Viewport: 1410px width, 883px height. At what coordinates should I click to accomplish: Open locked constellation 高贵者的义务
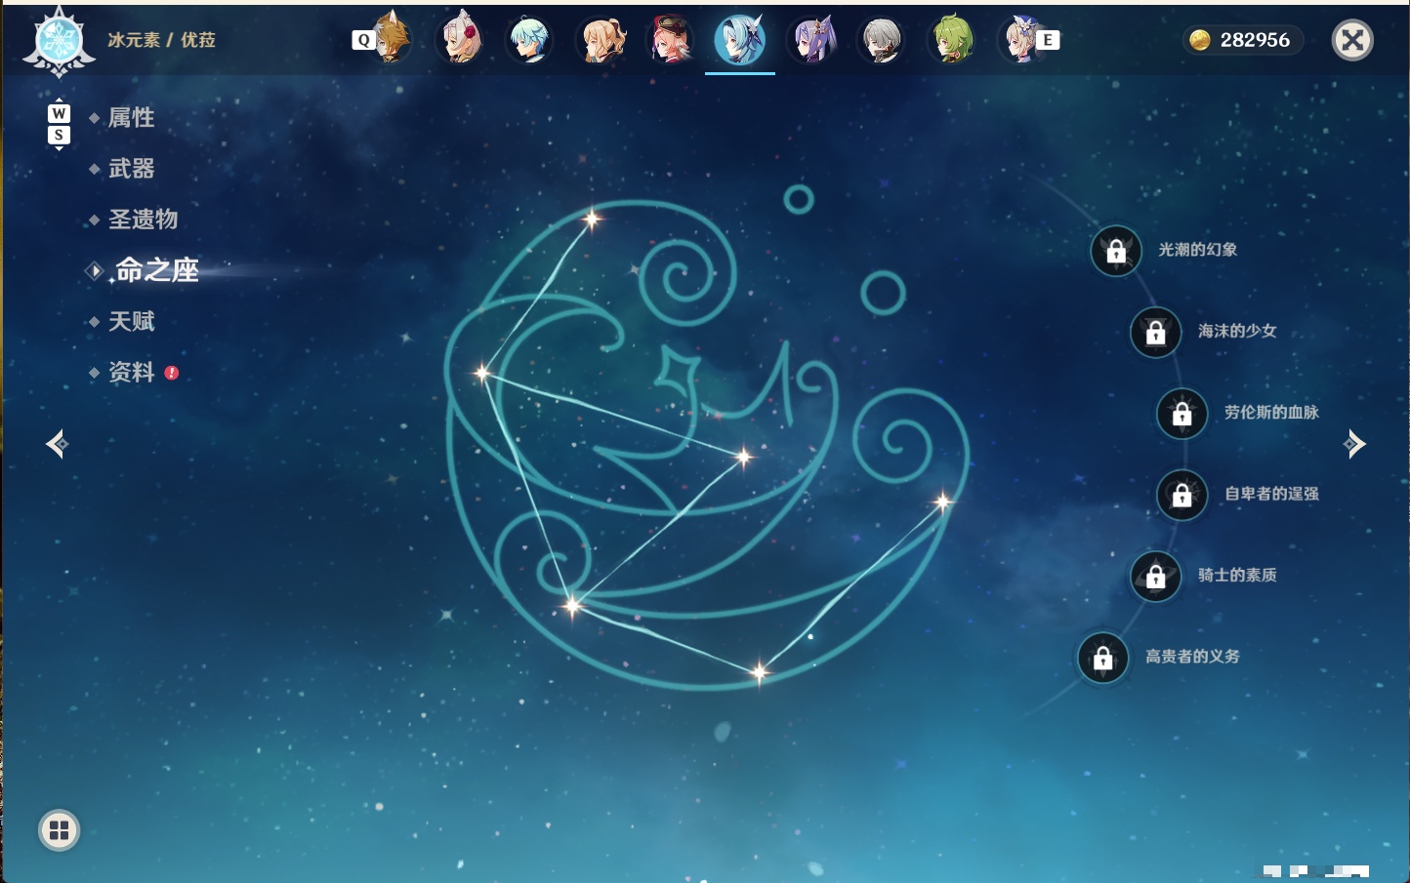pyautogui.click(x=1103, y=658)
